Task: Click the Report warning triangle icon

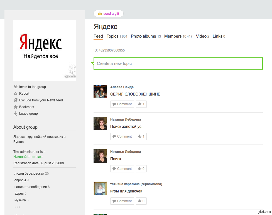Action: coord(15,94)
